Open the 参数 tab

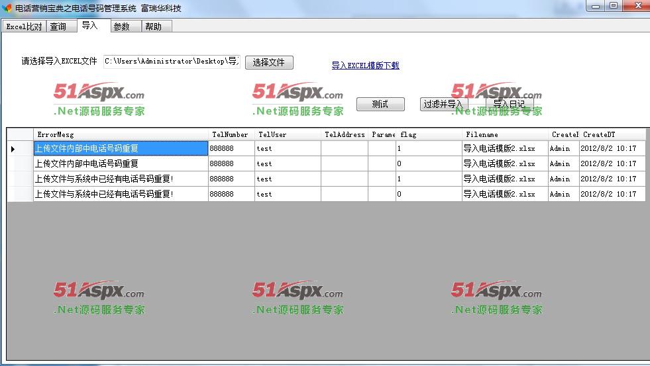point(126,26)
